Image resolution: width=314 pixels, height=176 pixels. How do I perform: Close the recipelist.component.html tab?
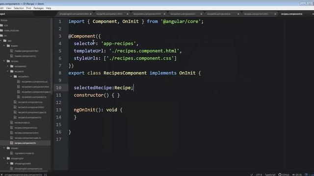(128, 14)
